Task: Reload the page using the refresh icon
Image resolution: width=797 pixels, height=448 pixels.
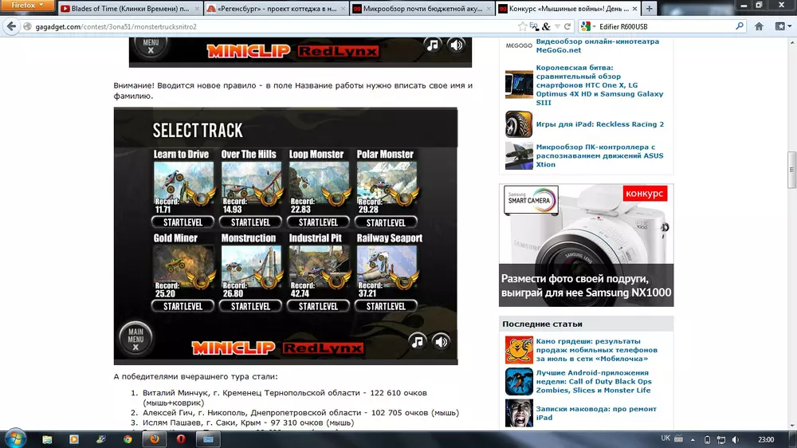Action: tap(569, 26)
